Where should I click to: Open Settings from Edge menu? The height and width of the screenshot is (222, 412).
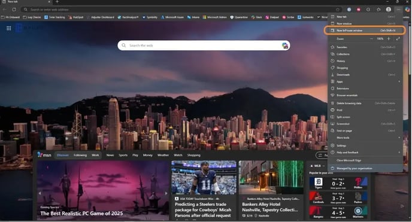point(365,145)
